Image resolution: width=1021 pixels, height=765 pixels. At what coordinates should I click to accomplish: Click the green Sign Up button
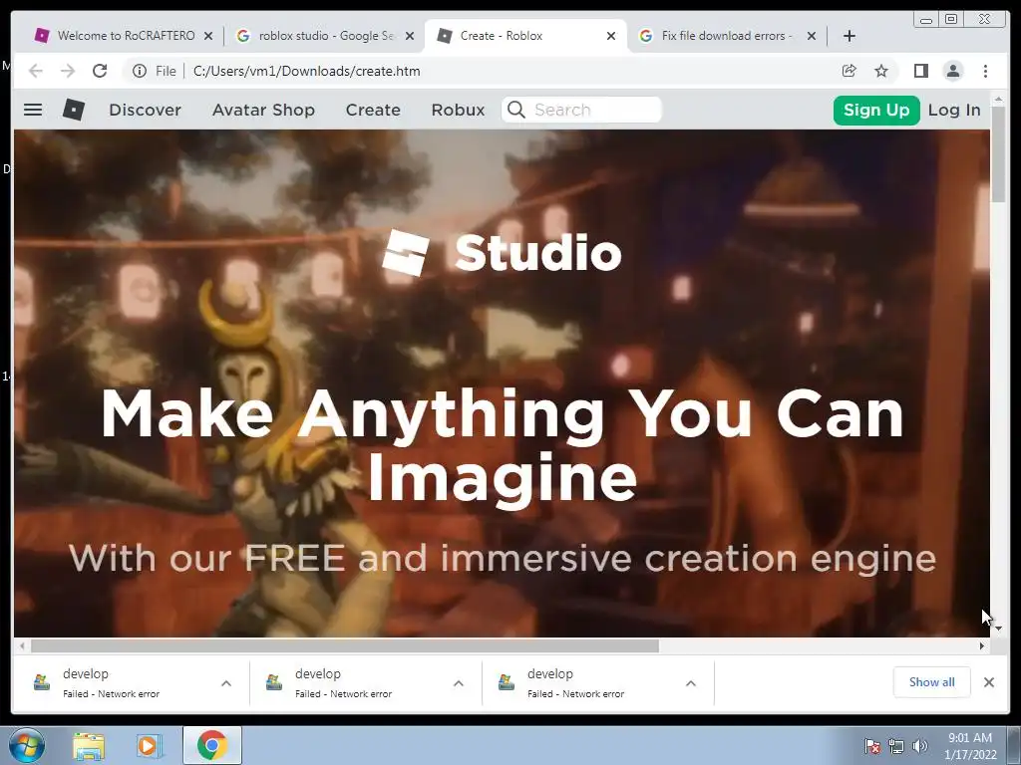click(x=876, y=110)
